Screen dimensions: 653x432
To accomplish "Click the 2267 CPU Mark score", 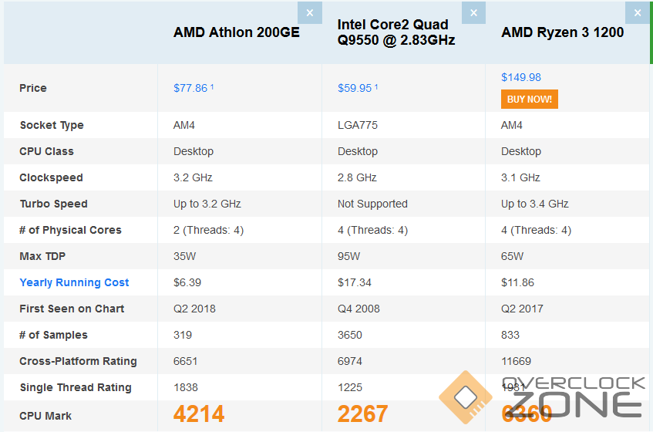I will pyautogui.click(x=362, y=414).
